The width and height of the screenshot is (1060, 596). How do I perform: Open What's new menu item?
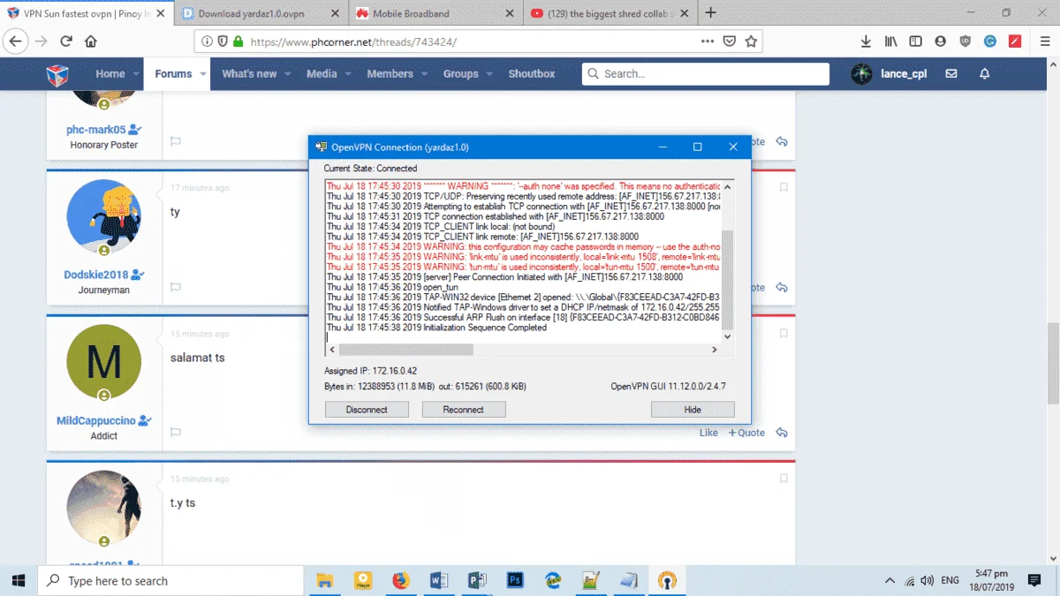(x=249, y=74)
